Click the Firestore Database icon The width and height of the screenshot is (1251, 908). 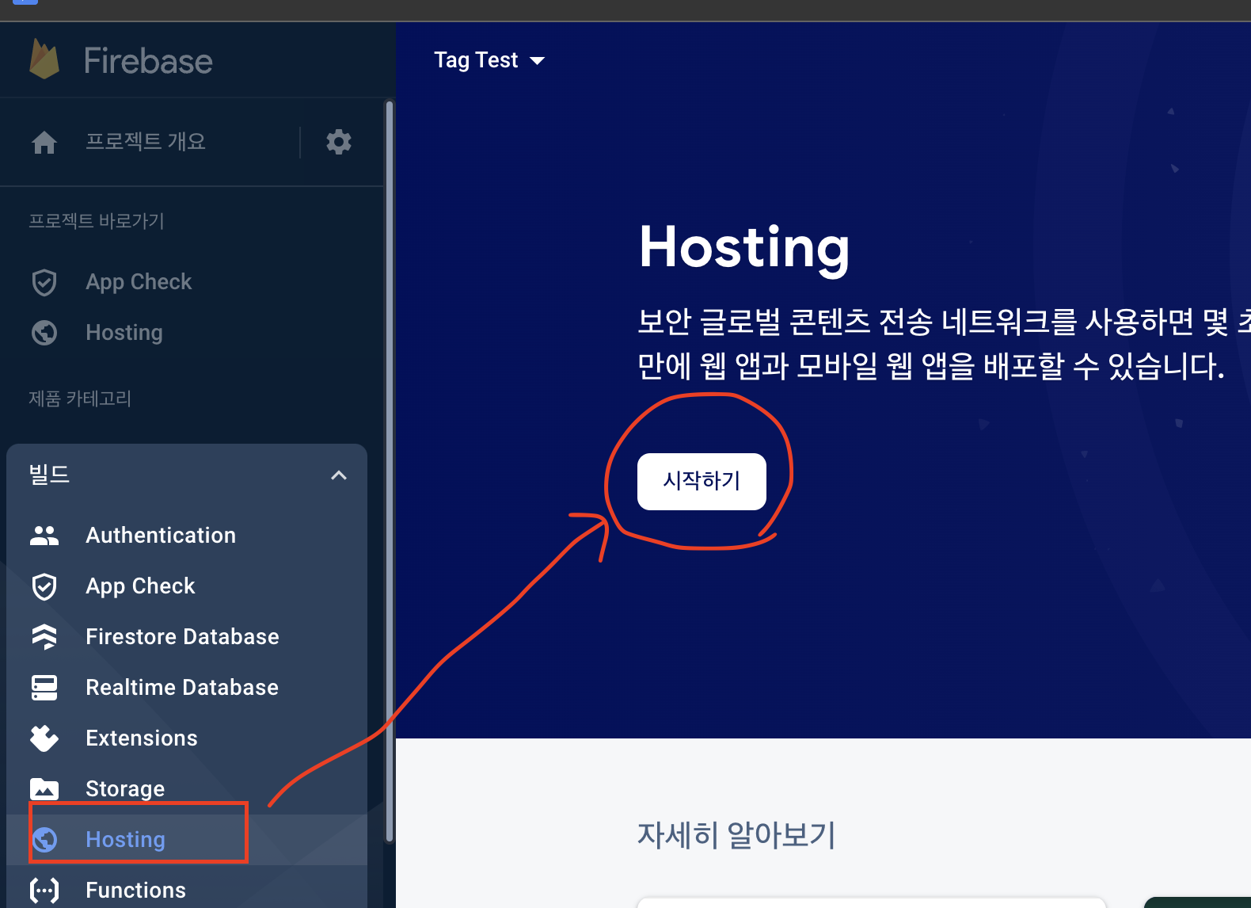(44, 637)
